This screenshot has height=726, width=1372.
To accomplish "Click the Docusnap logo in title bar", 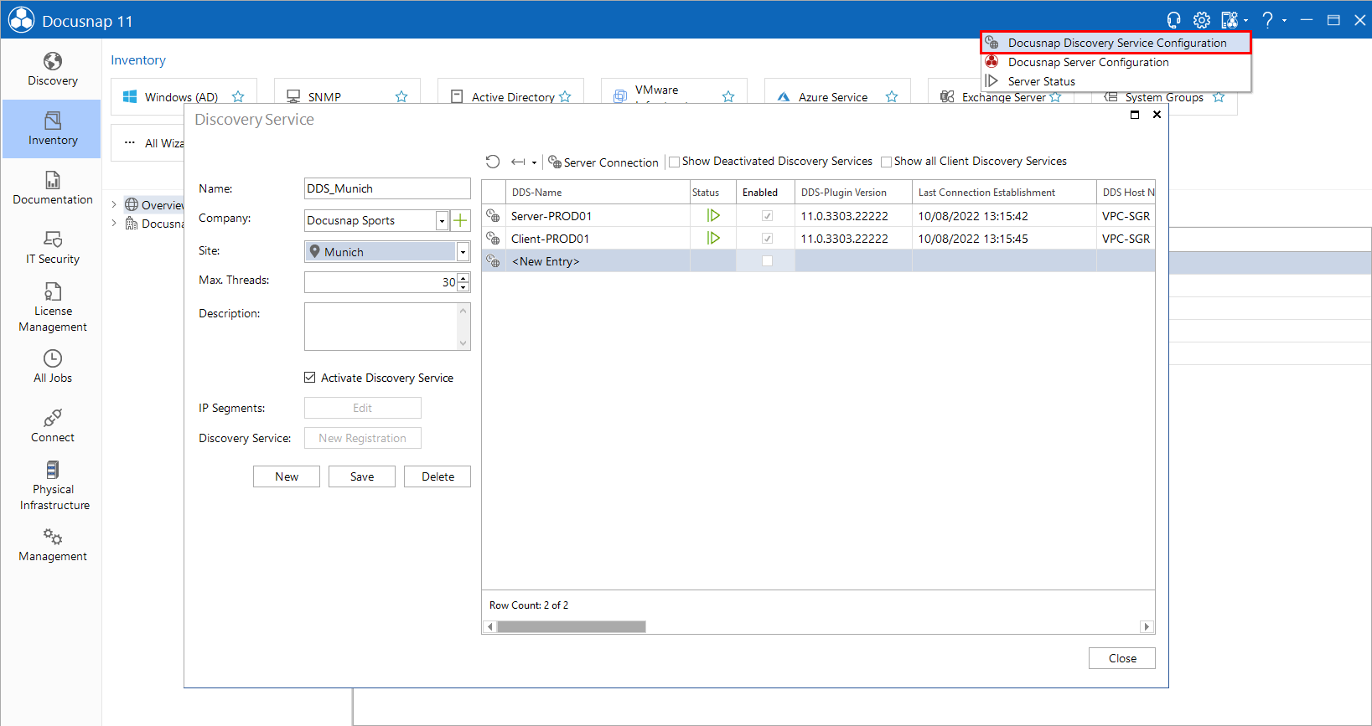I will 21,20.
